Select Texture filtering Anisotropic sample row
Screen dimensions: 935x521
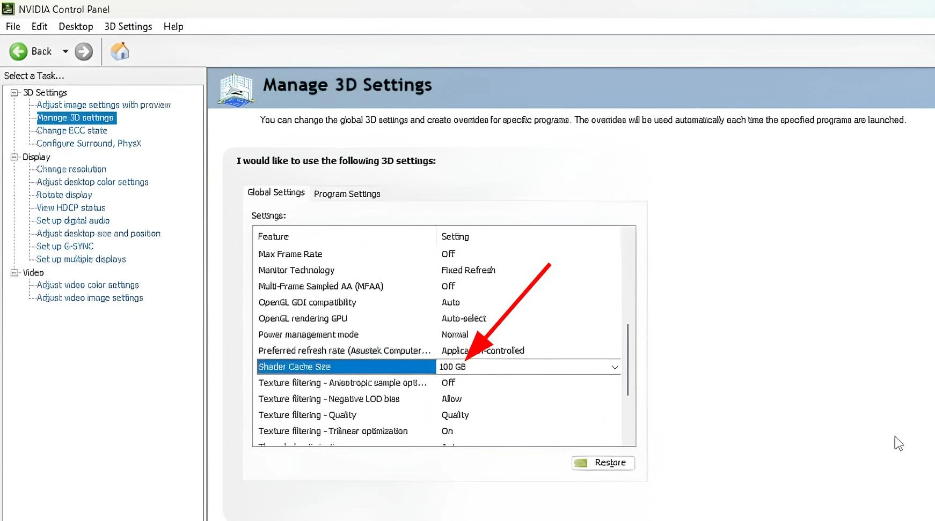click(x=439, y=383)
